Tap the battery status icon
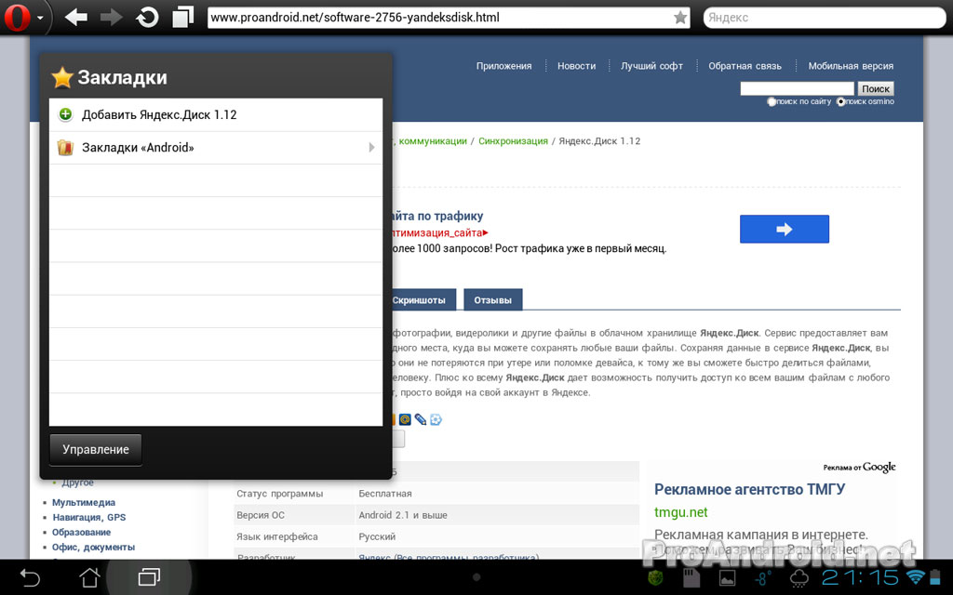 (x=935, y=576)
